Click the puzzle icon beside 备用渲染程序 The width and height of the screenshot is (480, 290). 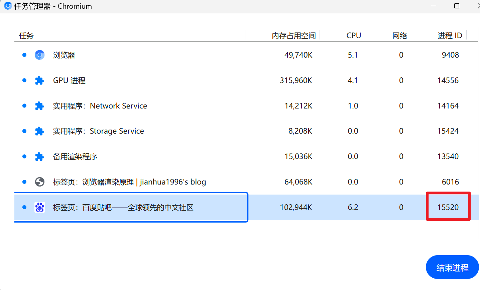coord(39,156)
